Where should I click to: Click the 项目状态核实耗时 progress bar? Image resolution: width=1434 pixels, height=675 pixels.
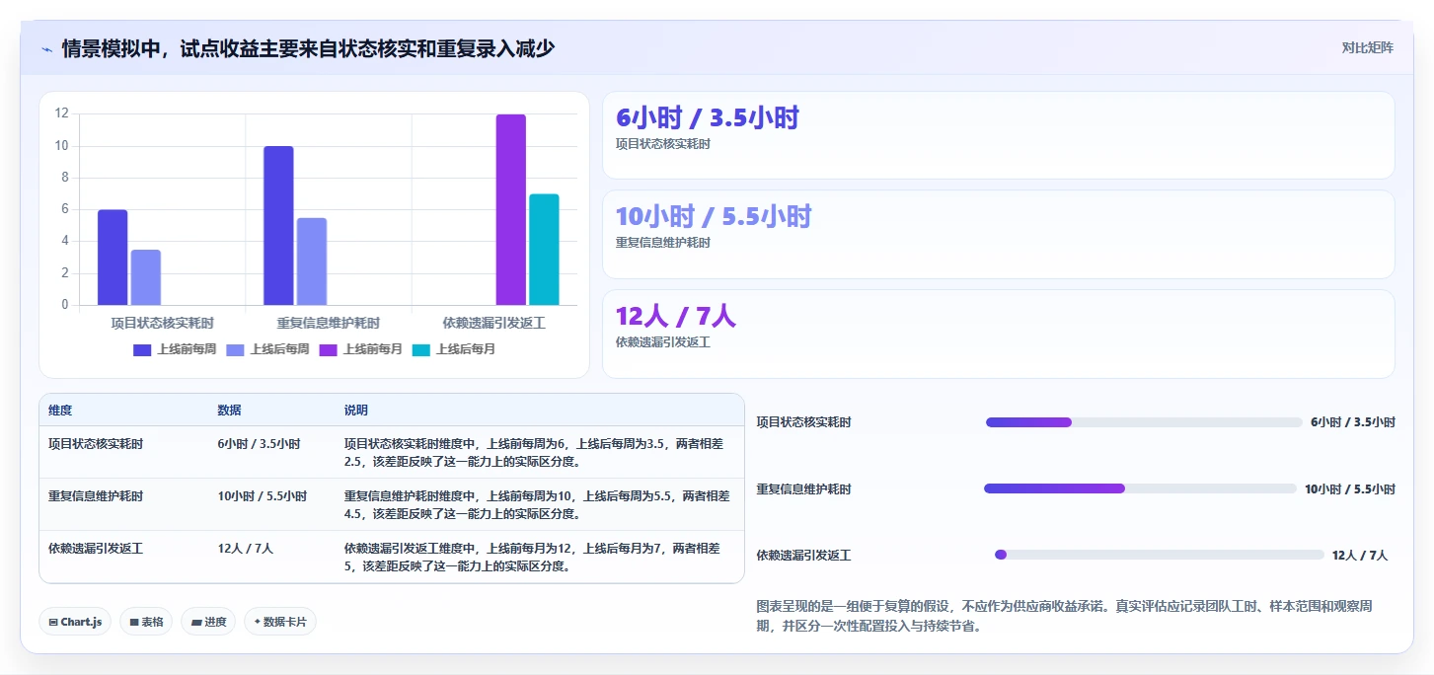(1145, 422)
